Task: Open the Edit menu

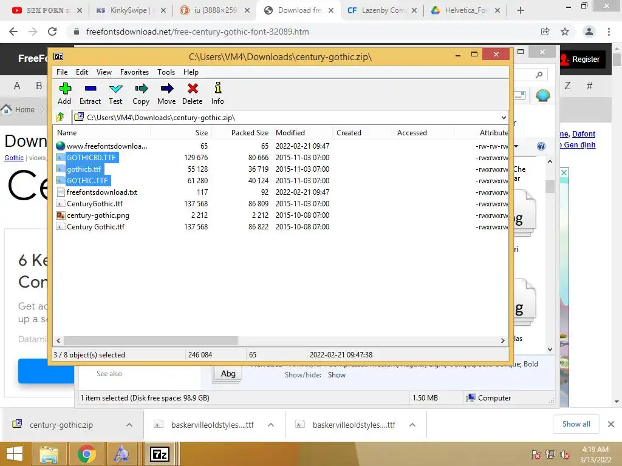Action: pos(82,72)
